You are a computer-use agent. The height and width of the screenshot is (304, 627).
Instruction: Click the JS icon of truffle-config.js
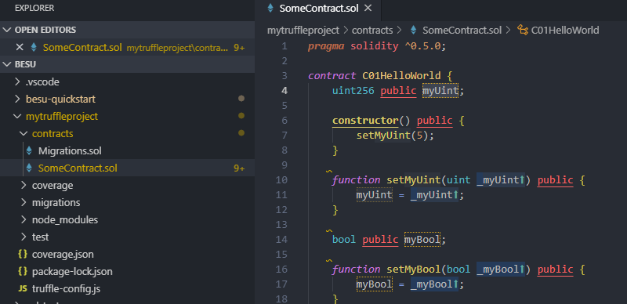[23, 288]
